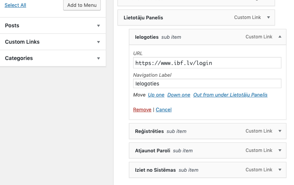The width and height of the screenshot is (294, 185).
Task: Click Out from under Lietotāju Panelis
Action: tap(230, 95)
